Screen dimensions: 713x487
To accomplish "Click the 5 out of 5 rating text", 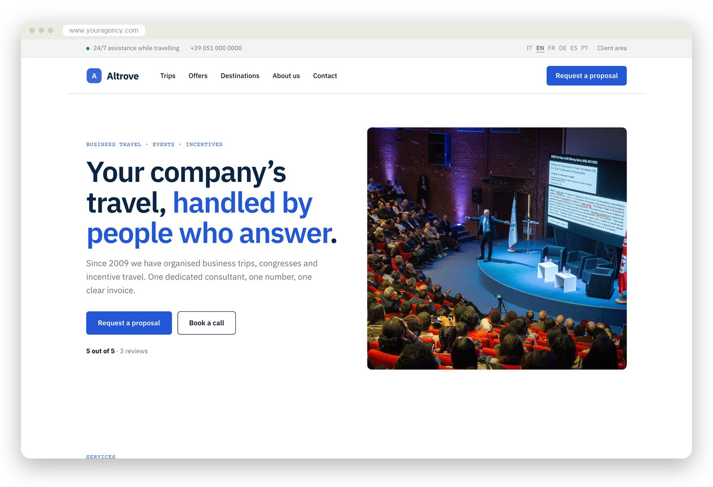I will (x=100, y=351).
